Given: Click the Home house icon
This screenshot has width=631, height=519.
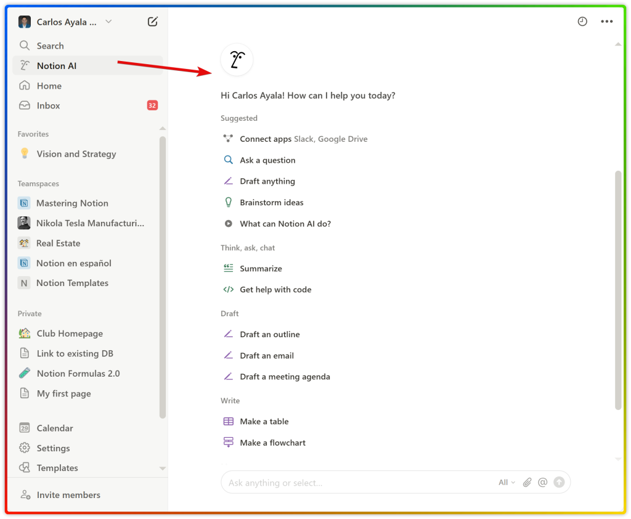Looking at the screenshot, I should [25, 85].
